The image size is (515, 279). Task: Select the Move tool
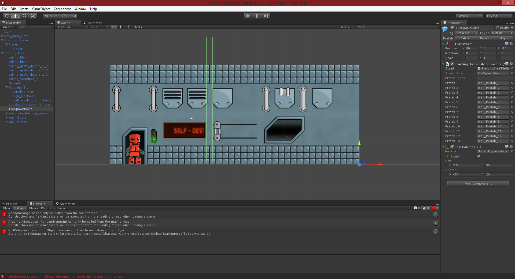pos(16,16)
